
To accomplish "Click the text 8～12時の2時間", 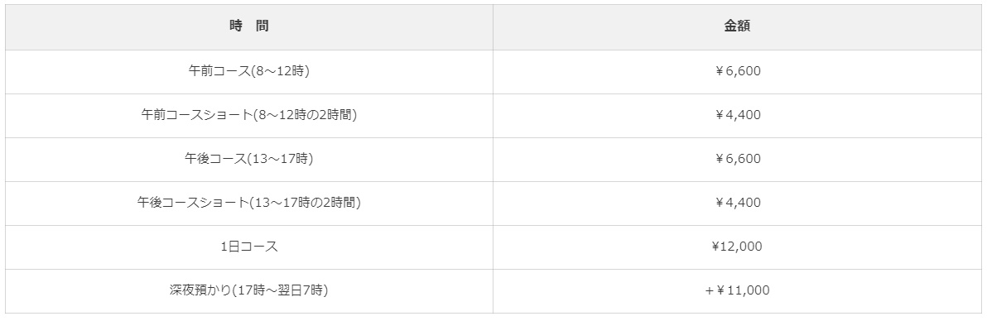I will coord(306,115).
